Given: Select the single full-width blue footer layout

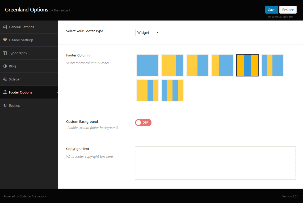Looking at the screenshot, I should coord(148,65).
